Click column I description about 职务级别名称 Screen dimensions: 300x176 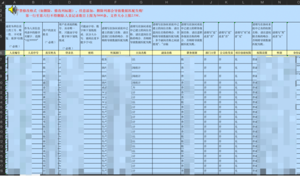192,36
